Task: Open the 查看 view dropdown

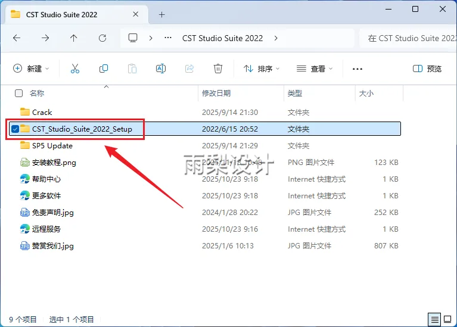Action: point(315,68)
